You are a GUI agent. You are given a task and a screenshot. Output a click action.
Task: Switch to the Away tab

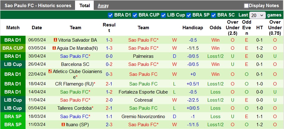(103, 6)
